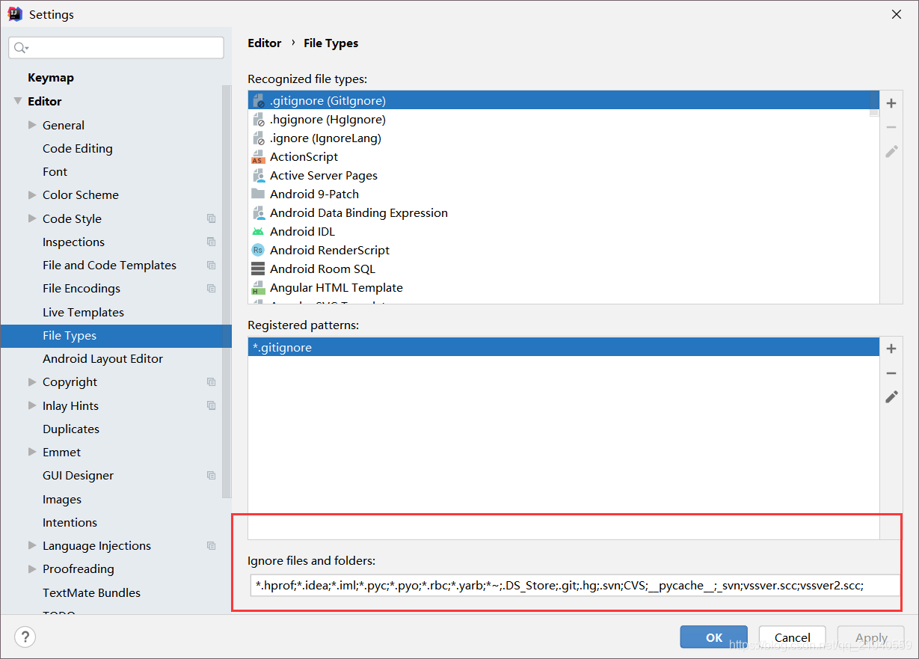Select Android 9-Patch in file types
Viewport: 919px width, 659px height.
pos(314,194)
